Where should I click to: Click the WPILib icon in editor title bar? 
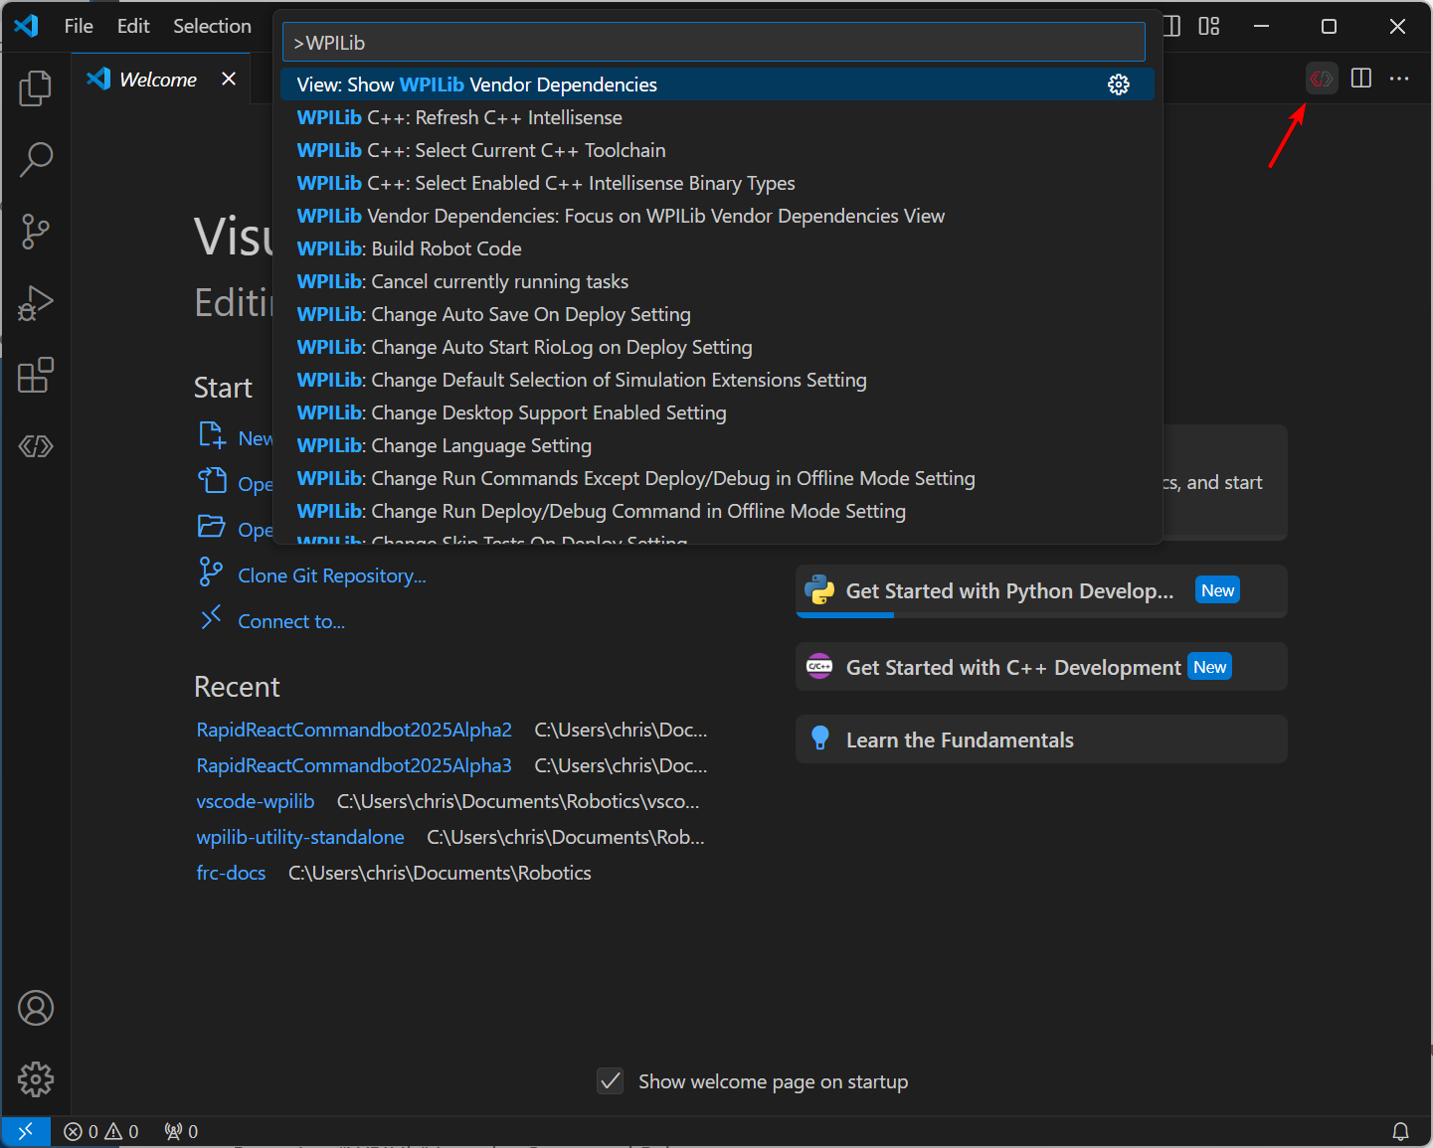tap(1321, 79)
